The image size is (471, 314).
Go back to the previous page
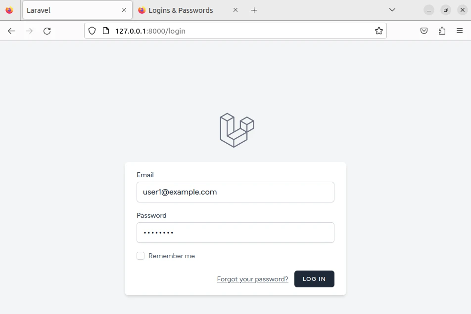(x=11, y=31)
